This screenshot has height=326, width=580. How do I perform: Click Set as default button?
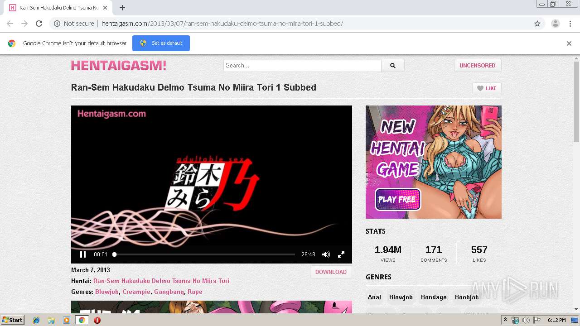point(161,43)
